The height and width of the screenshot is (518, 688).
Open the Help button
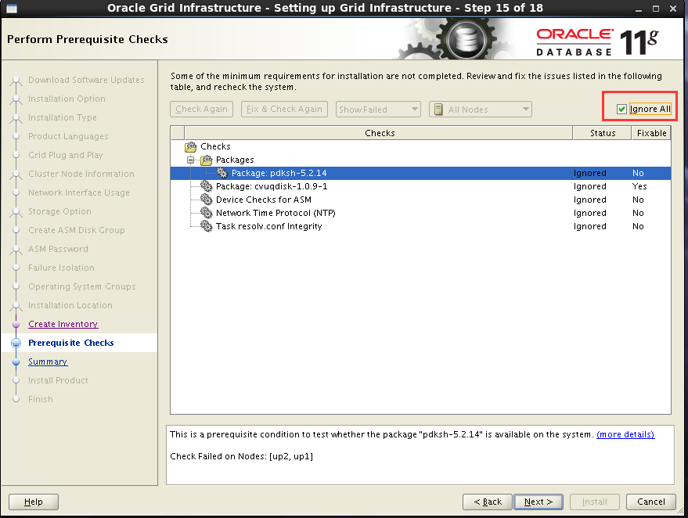point(34,502)
